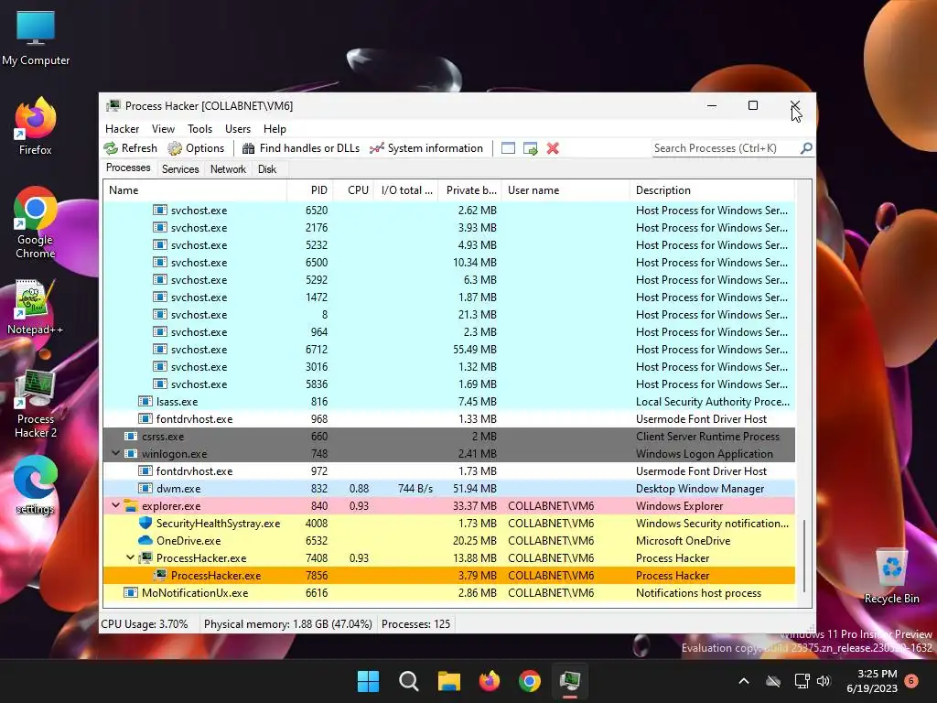Click the OneDrive.exe cloud icon
Screen dimensions: 937x703
145,540
